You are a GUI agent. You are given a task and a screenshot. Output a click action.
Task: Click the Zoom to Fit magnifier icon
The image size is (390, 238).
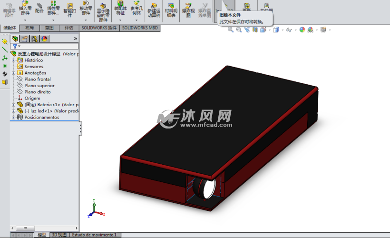[231, 30]
